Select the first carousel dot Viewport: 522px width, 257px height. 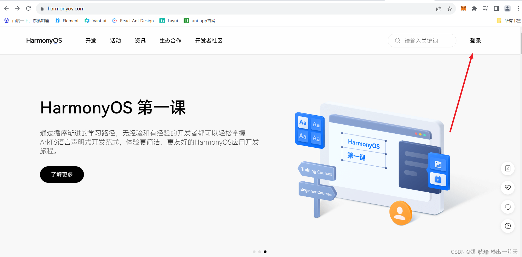(254, 252)
